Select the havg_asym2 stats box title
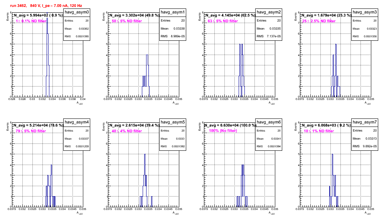The width and height of the screenshot is (384, 220). (x=269, y=12)
